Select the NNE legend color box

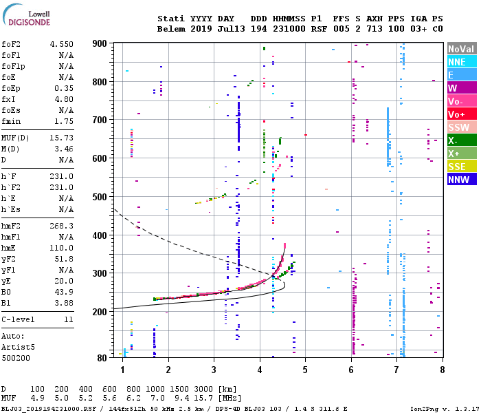click(462, 62)
